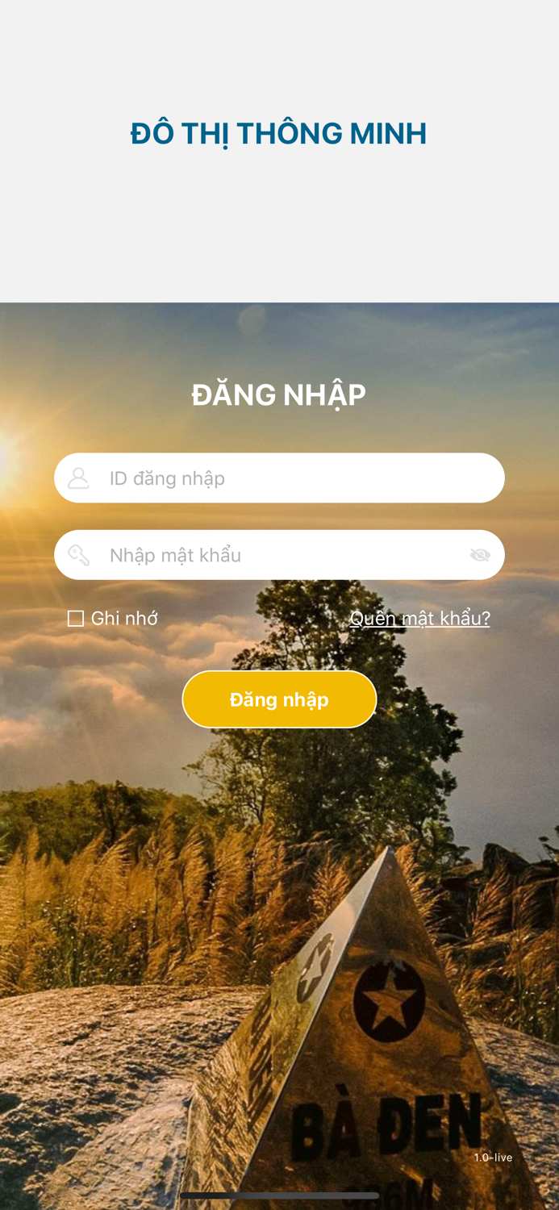Open the Quên mật khẩu? link
Image resolution: width=559 pixels, height=1210 pixels.
pos(419,619)
